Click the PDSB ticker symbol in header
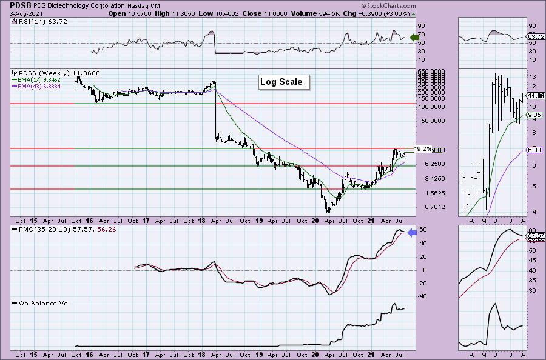The image size is (546, 360). pos(21,5)
